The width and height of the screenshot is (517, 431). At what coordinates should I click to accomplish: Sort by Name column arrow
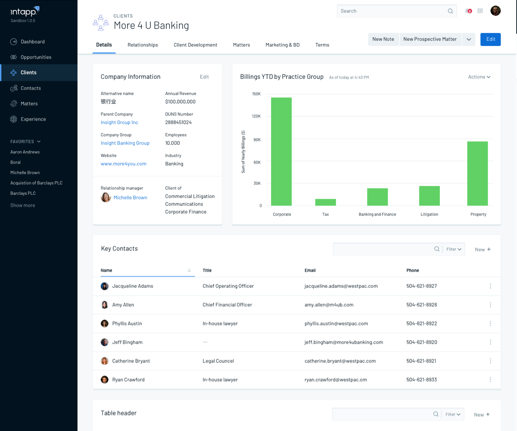click(x=189, y=270)
